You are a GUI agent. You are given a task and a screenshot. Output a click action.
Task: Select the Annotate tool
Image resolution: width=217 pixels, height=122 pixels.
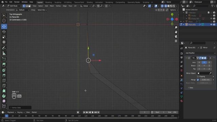click(x=4, y=48)
